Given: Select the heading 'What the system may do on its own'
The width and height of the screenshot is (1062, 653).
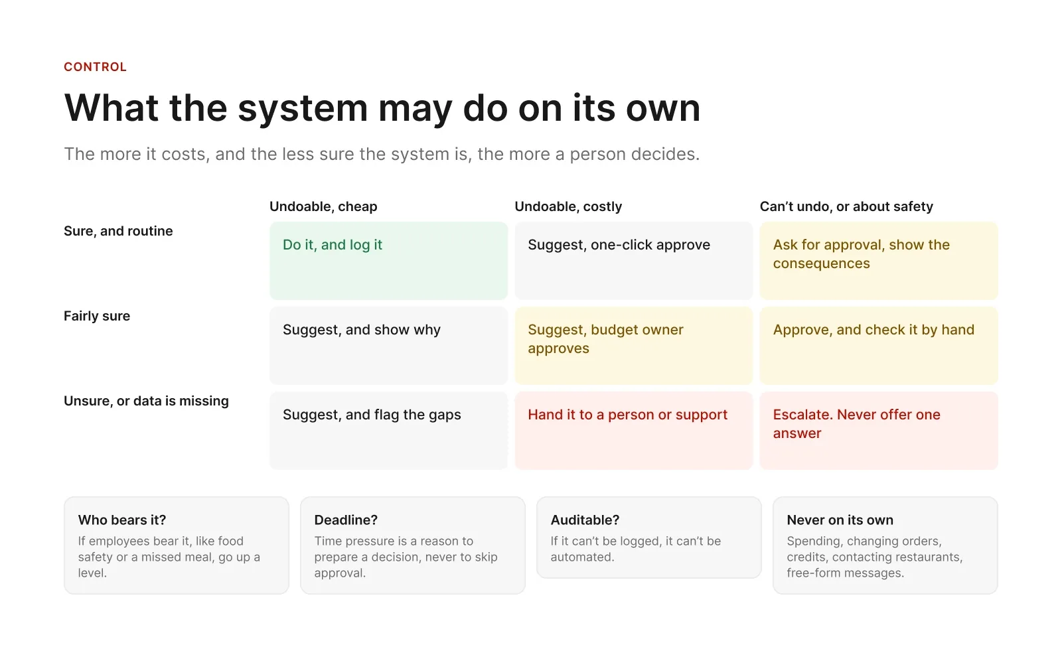Looking at the screenshot, I should (382, 108).
